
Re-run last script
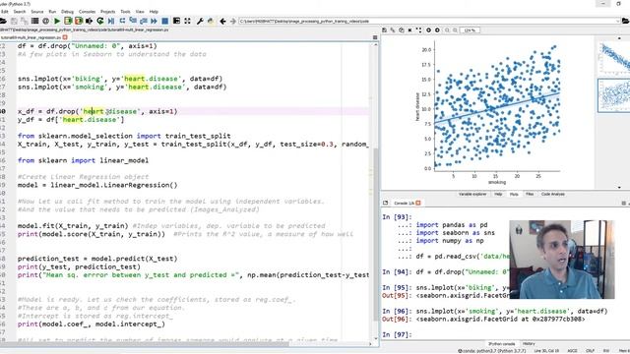[x=100, y=21]
